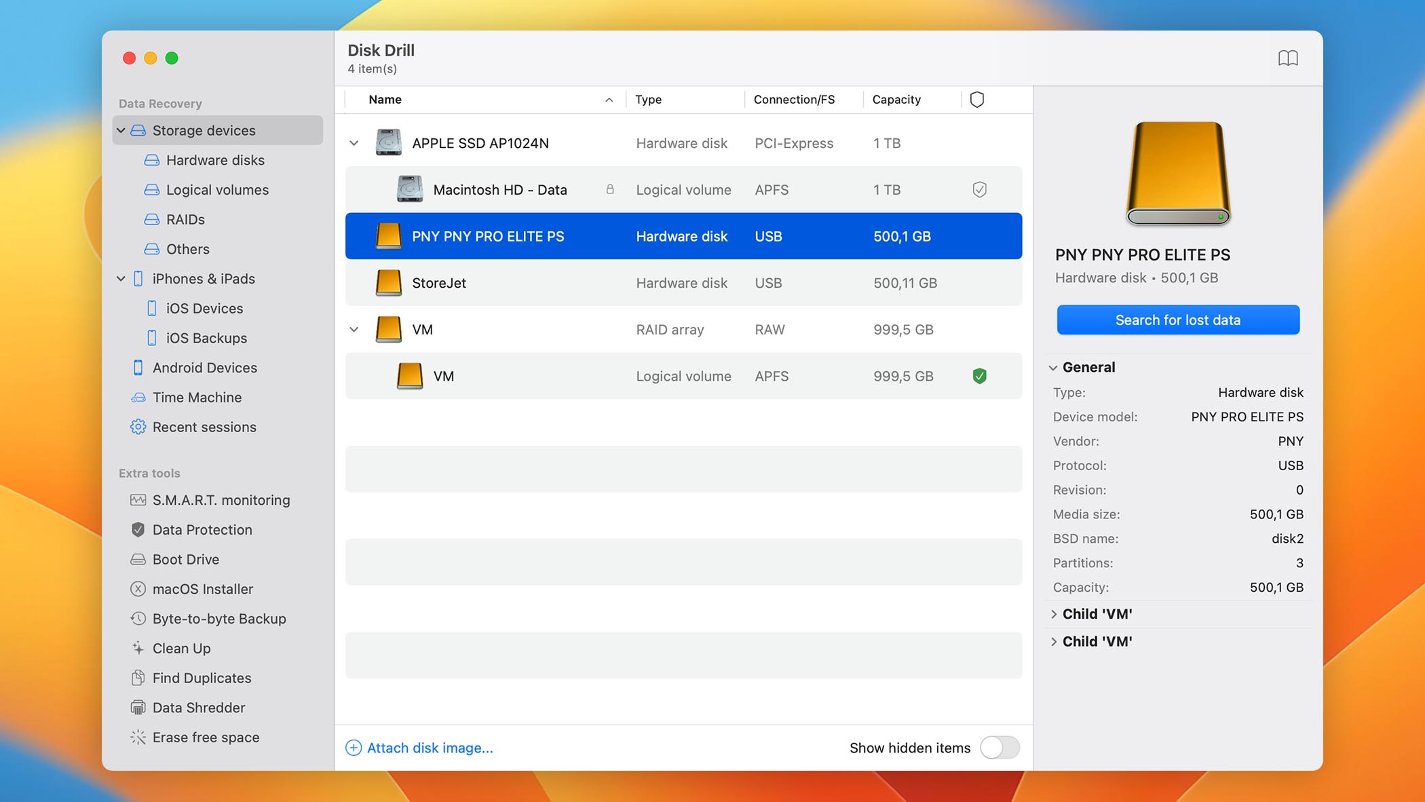Click the Macintosh HD - Data name

pyautogui.click(x=500, y=190)
